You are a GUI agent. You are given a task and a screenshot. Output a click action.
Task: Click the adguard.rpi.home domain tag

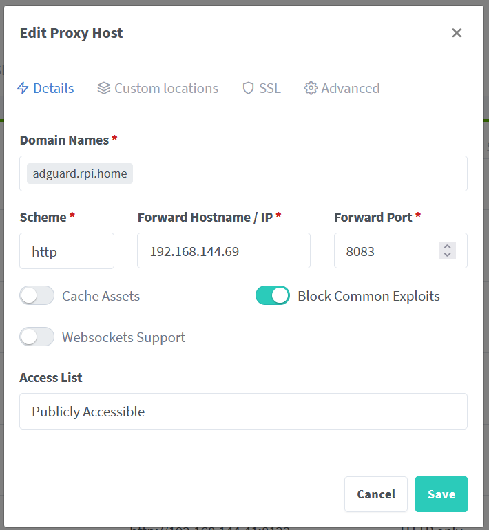click(80, 173)
